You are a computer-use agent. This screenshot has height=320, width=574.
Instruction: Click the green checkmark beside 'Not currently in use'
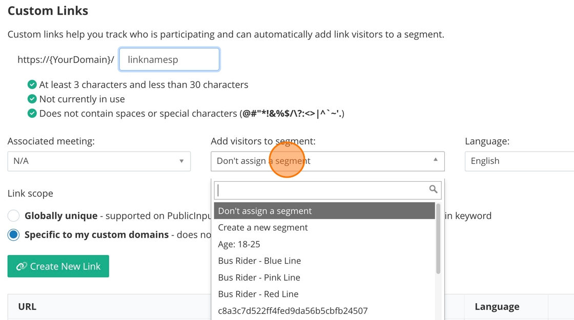coord(32,99)
